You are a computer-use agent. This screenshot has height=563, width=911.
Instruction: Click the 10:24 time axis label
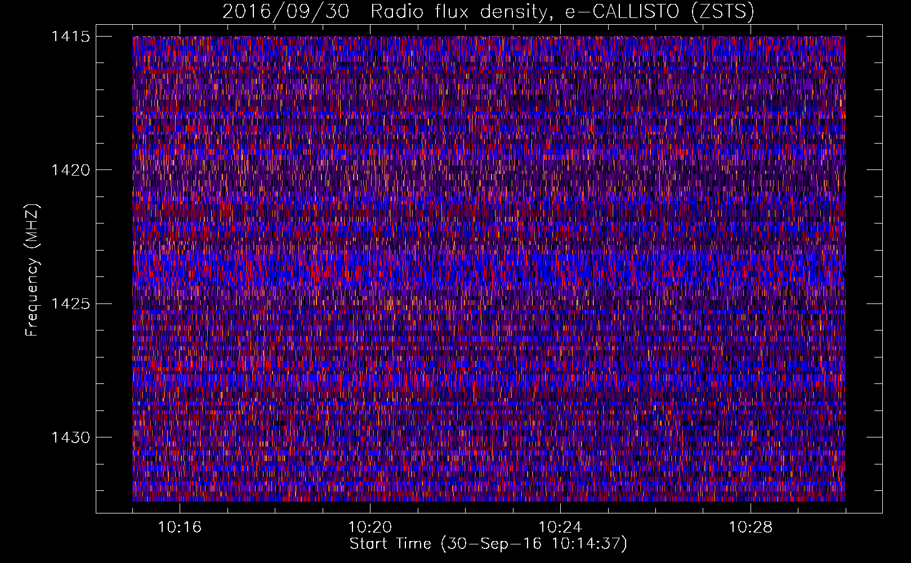560,528
